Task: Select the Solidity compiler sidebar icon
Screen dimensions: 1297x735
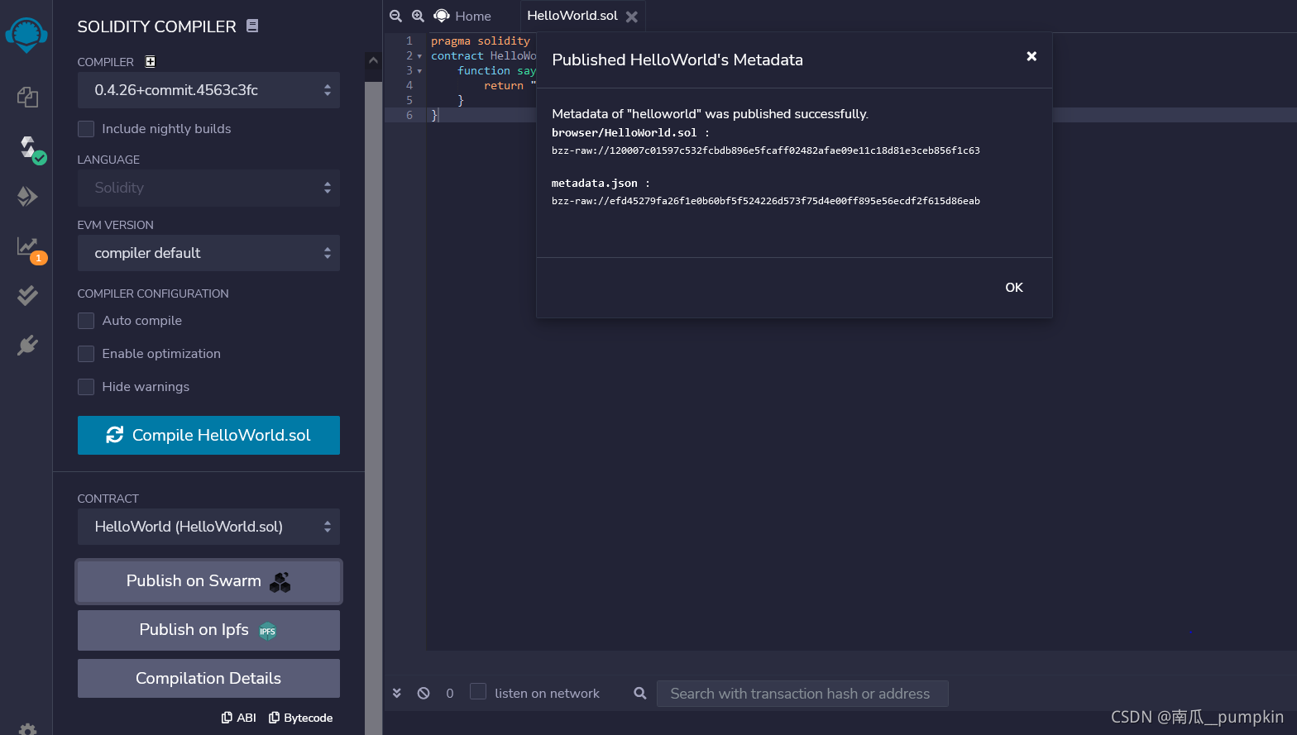Action: [29, 148]
